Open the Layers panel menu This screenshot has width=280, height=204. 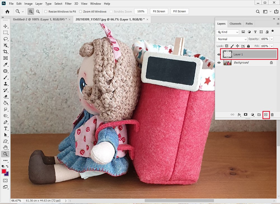[x=278, y=24]
